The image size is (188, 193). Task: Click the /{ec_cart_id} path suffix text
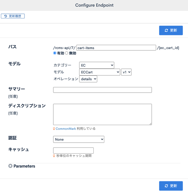coord(168,48)
